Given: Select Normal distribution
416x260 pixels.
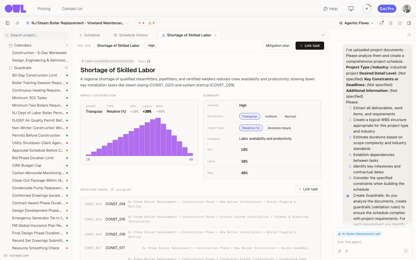Looking at the screenshot, I should point(290,116).
